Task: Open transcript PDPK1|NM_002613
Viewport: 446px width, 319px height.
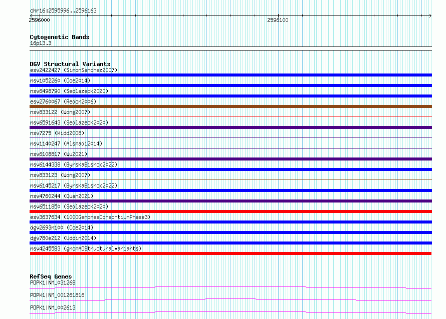Action: (53, 307)
